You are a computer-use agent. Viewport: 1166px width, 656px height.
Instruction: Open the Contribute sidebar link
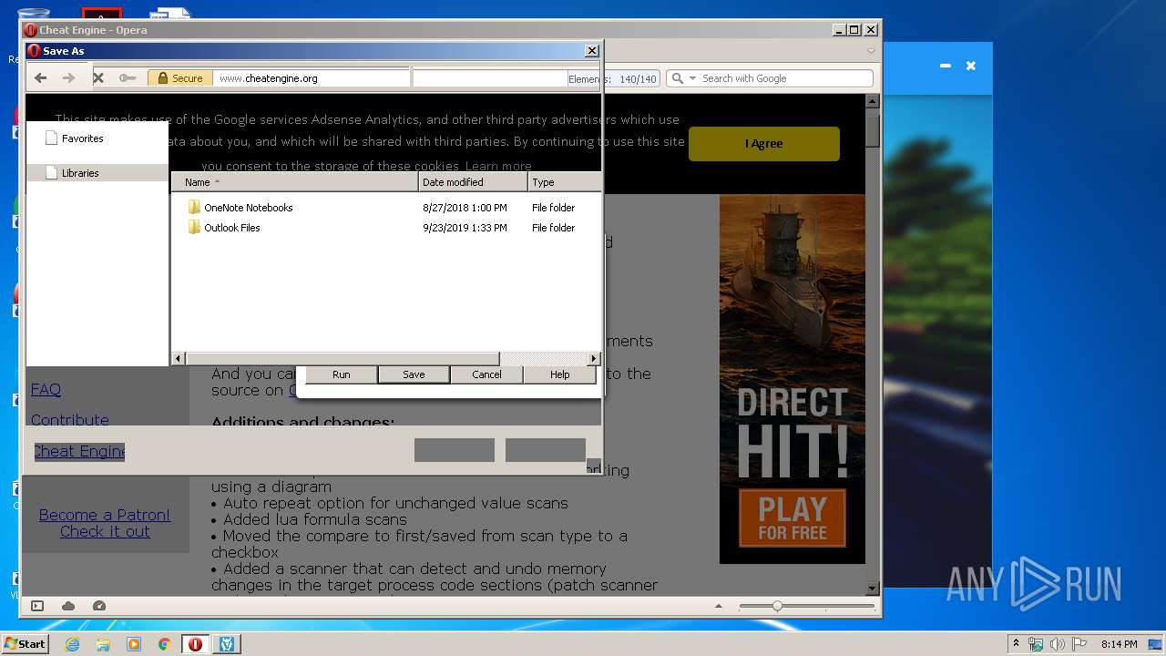click(x=69, y=420)
